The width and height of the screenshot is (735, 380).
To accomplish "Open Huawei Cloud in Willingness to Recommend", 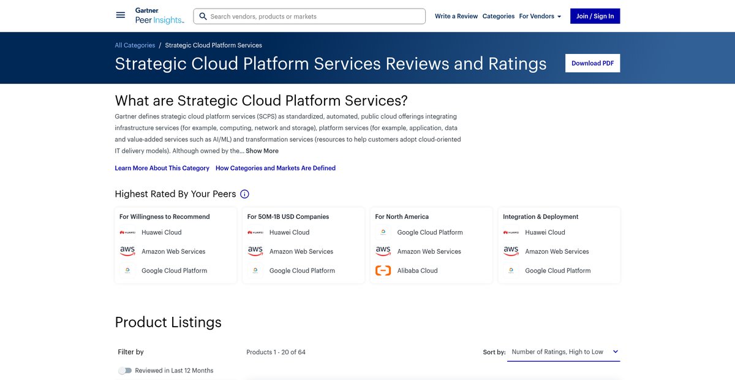I will point(162,232).
